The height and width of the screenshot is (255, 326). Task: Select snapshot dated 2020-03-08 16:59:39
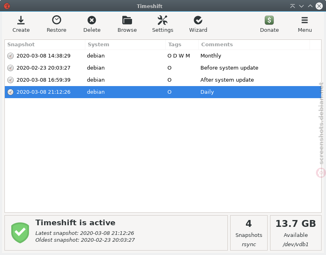[x=163, y=80]
